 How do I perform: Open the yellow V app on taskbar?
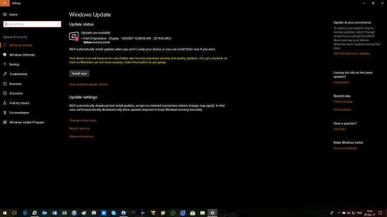[153, 213]
